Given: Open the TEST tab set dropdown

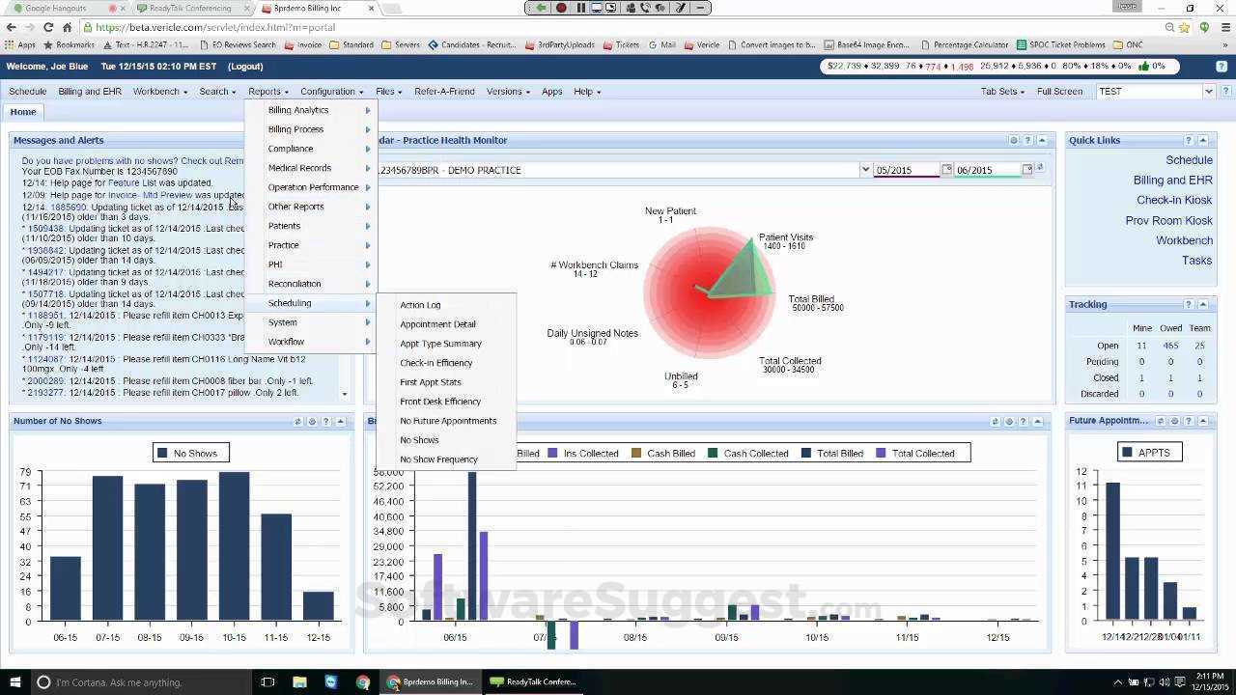Looking at the screenshot, I should [x=1207, y=91].
